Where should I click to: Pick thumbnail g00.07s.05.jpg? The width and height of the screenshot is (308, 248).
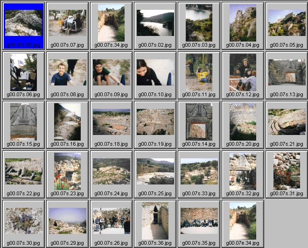click(287, 23)
